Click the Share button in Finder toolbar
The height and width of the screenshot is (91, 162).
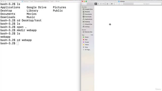pos(117,4)
